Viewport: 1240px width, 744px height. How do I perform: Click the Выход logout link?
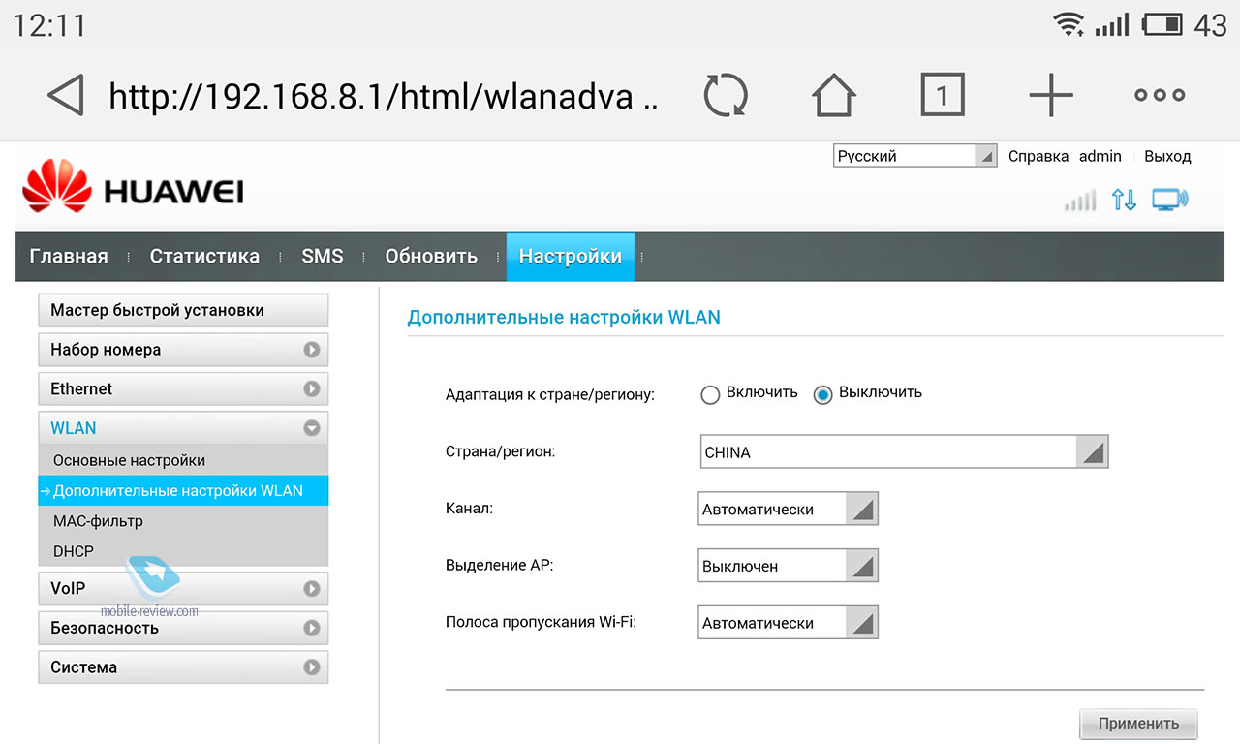(x=1167, y=156)
